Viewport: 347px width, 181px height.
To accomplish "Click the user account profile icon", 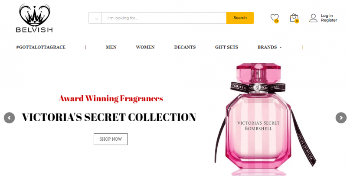I will (x=313, y=18).
